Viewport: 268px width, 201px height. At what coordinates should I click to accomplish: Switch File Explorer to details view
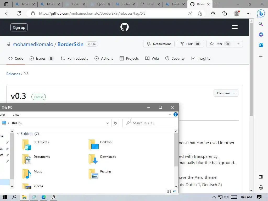point(169,191)
